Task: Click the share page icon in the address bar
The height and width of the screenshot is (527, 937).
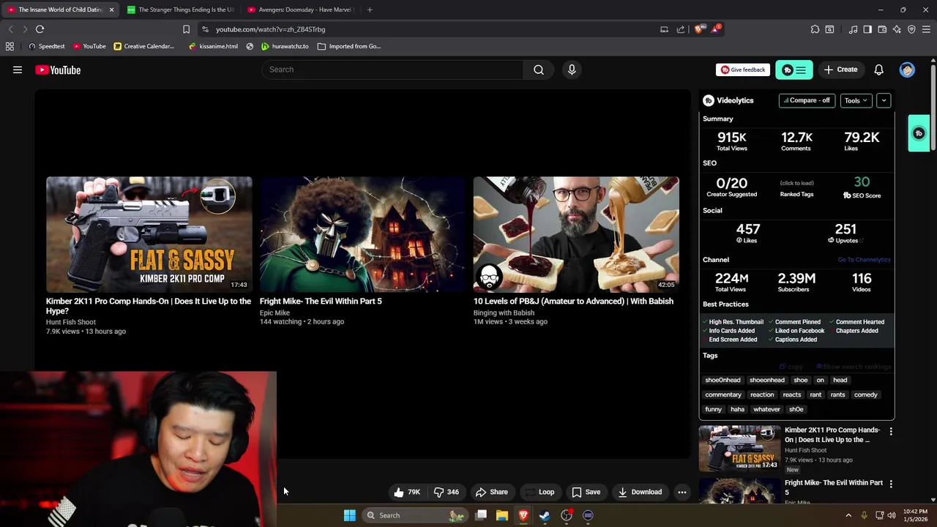Action: (x=681, y=29)
